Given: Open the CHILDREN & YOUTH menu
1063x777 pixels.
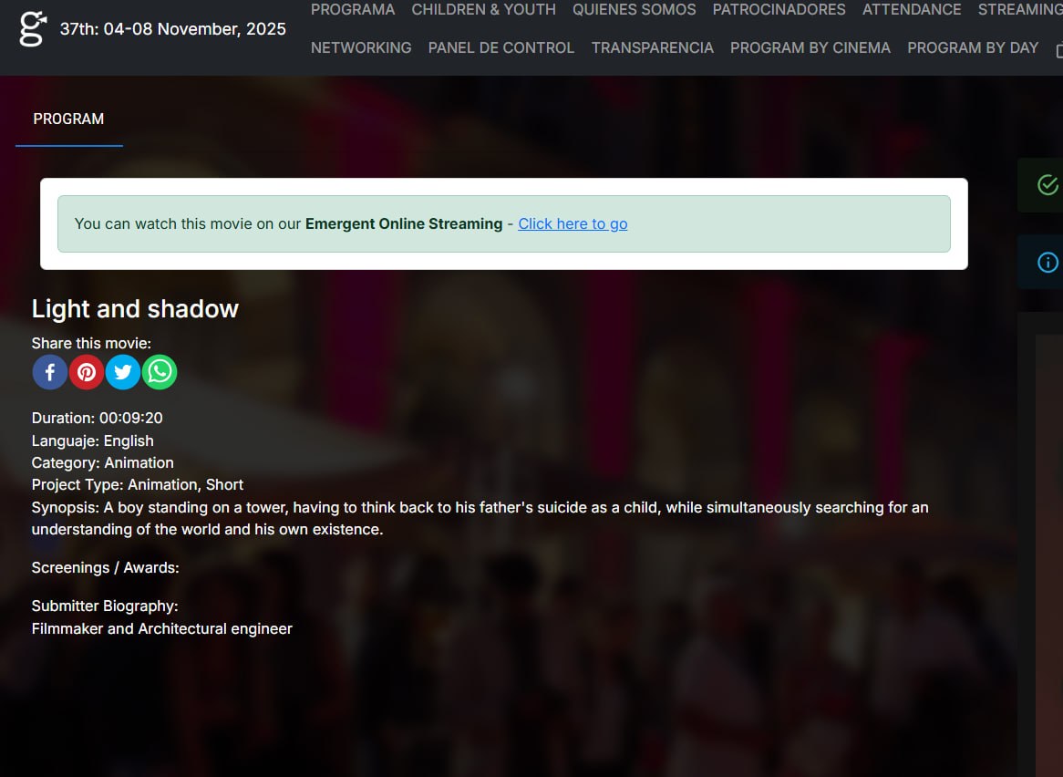Looking at the screenshot, I should coord(483,10).
